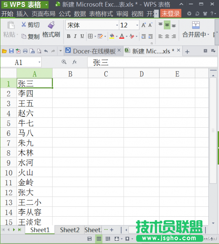This screenshot has height=244, width=219.
Task: Click the formula bar showing 张三
Action: (x=152, y=62)
